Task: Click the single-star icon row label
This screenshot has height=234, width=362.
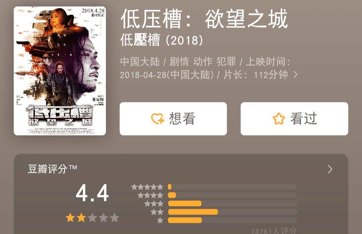Action: (x=160, y=220)
